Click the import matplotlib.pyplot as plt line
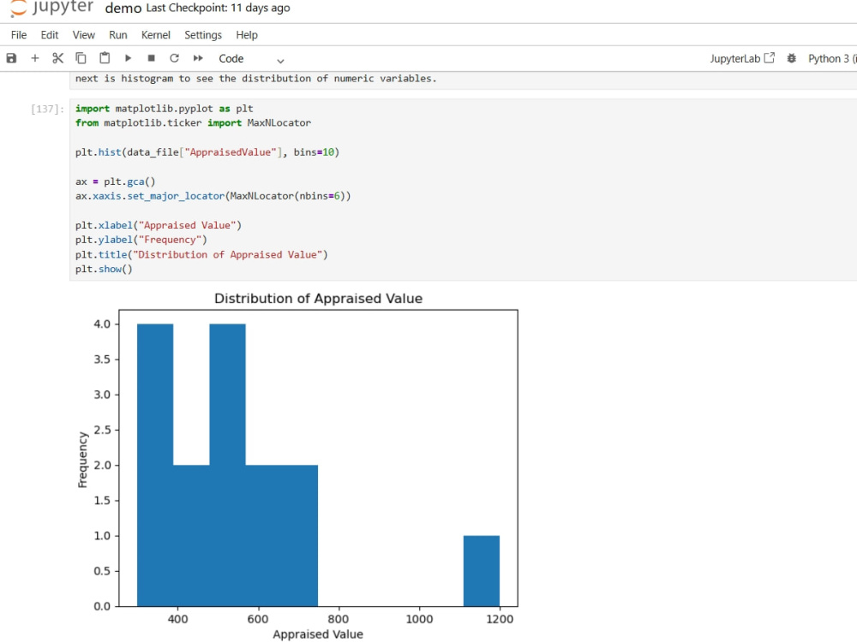 [164, 109]
